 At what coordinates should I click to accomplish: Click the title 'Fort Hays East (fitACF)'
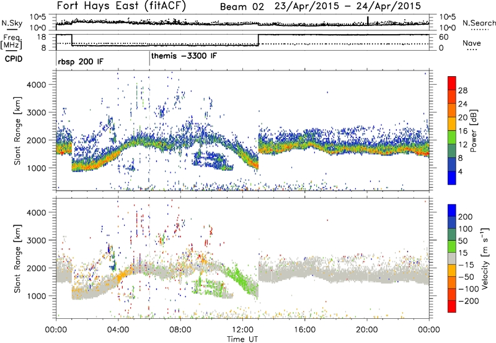point(121,6)
